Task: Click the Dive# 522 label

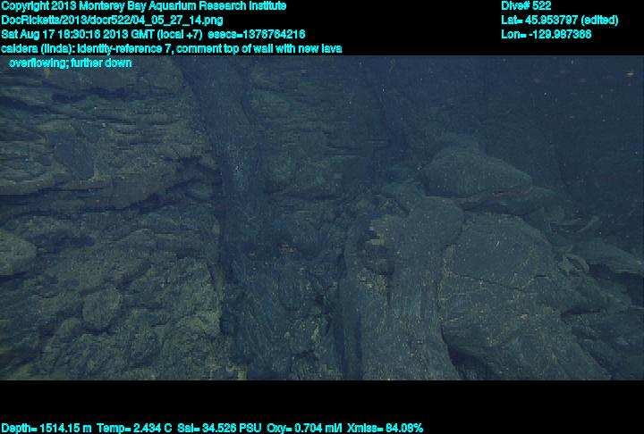Action: pyautogui.click(x=526, y=6)
